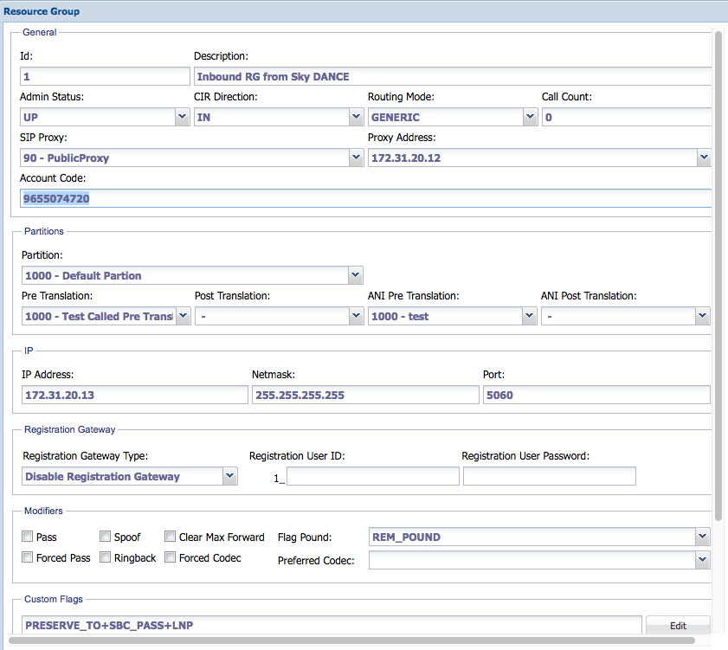Click the Resource Group panel title
Image resolution: width=728 pixels, height=650 pixels.
click(42, 11)
